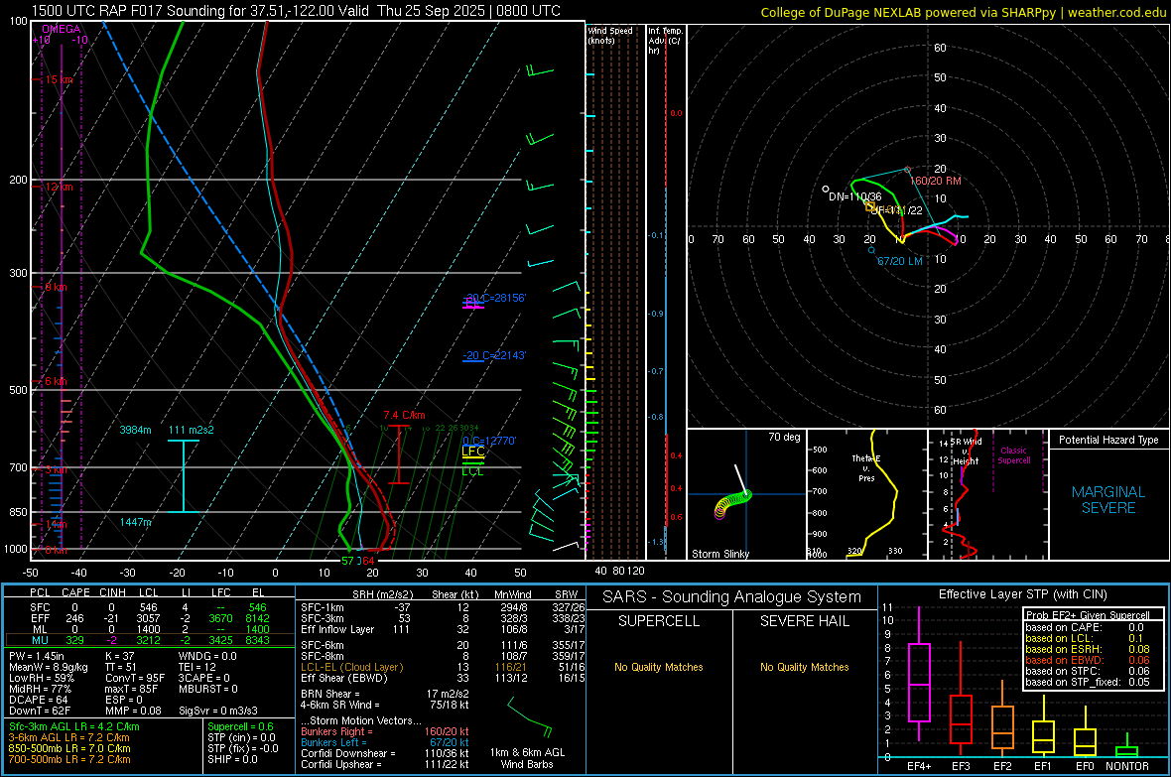Click the SFC-1km shear row label
The image size is (1171, 777).
(x=322, y=607)
